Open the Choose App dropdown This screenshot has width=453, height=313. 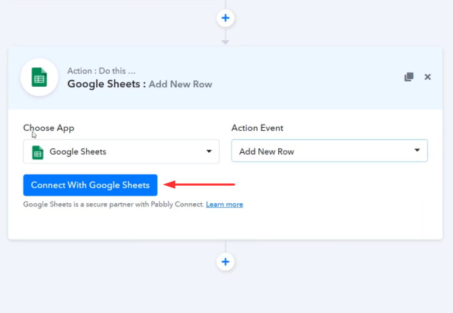coord(121,152)
